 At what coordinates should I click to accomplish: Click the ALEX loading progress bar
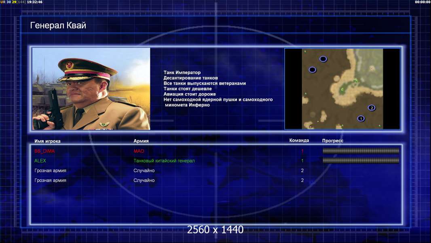[361, 160]
